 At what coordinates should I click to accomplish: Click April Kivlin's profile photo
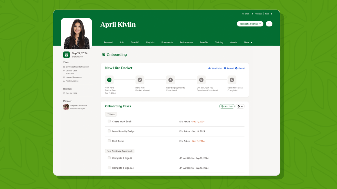tap(76, 34)
